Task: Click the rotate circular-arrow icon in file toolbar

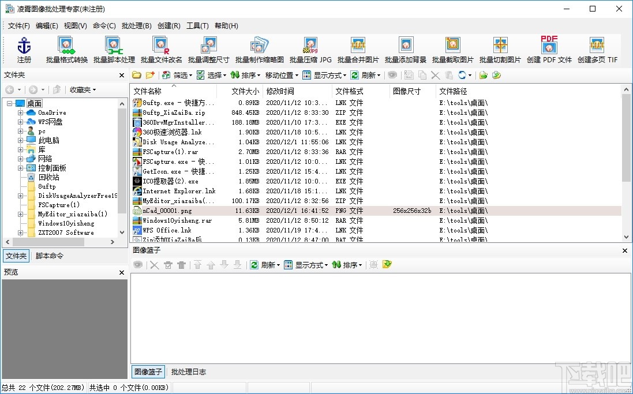Action: (462, 75)
